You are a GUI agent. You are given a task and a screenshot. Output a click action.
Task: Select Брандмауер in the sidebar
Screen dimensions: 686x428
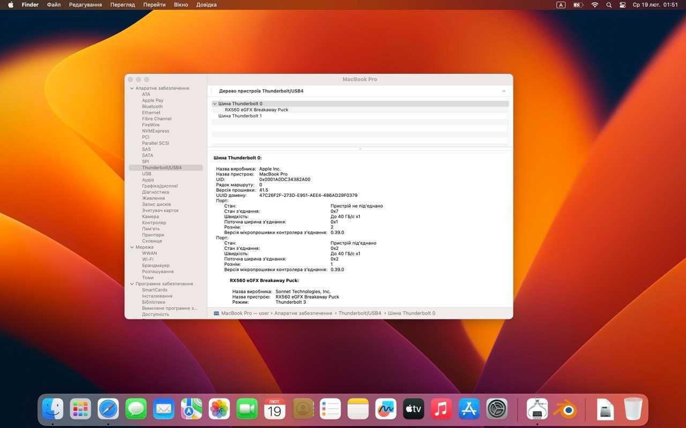(155, 265)
